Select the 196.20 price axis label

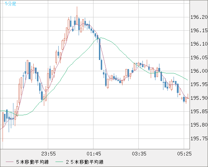pyautogui.click(x=199, y=17)
